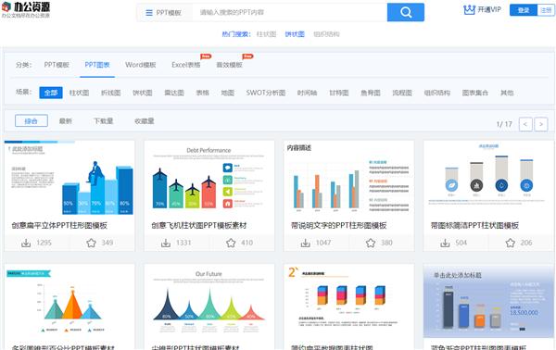Click the 办公资源 site logo
Image resolution: width=556 pixels, height=350 pixels.
pos(26,9)
